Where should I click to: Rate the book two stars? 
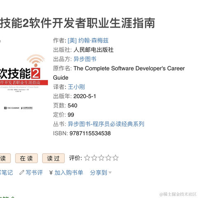(94, 158)
